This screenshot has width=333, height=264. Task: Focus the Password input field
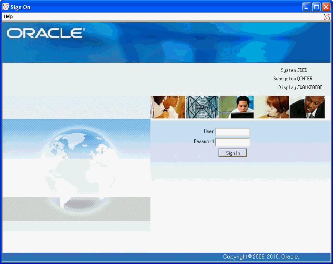pyautogui.click(x=233, y=142)
